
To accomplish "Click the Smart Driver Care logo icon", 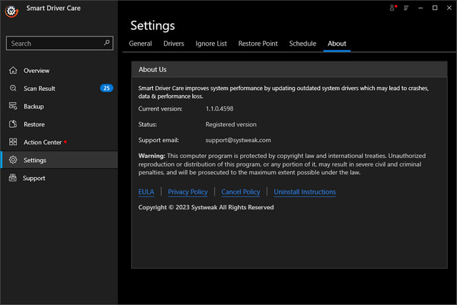I will (x=11, y=12).
